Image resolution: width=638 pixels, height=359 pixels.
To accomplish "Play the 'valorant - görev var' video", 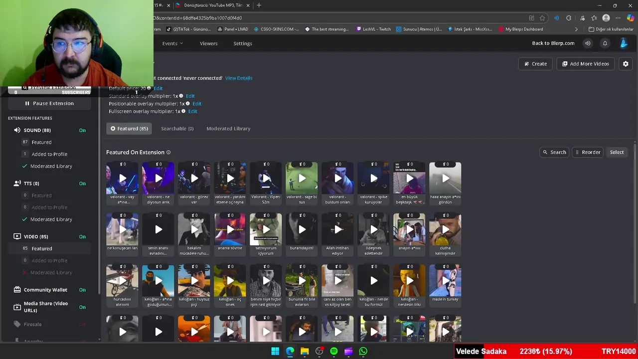I will click(x=194, y=178).
